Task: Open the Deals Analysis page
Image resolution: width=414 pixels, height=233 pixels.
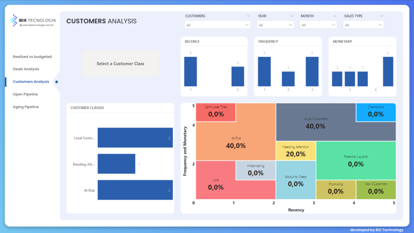Action: click(x=26, y=69)
